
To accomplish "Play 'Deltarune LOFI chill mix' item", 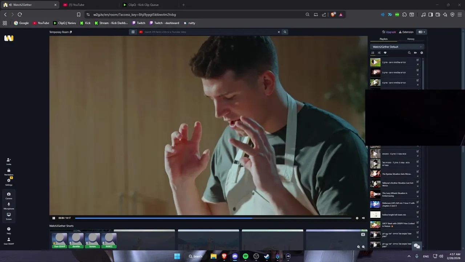I will coord(375,205).
